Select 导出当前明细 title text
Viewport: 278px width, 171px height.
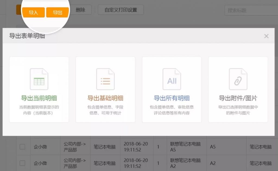[x=39, y=98]
